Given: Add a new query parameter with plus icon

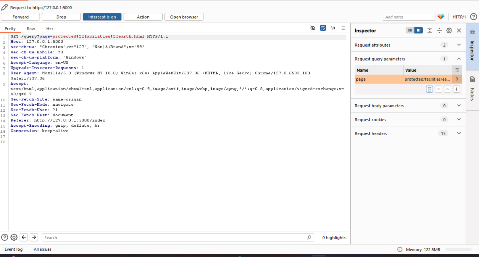Looking at the screenshot, I should [456, 89].
